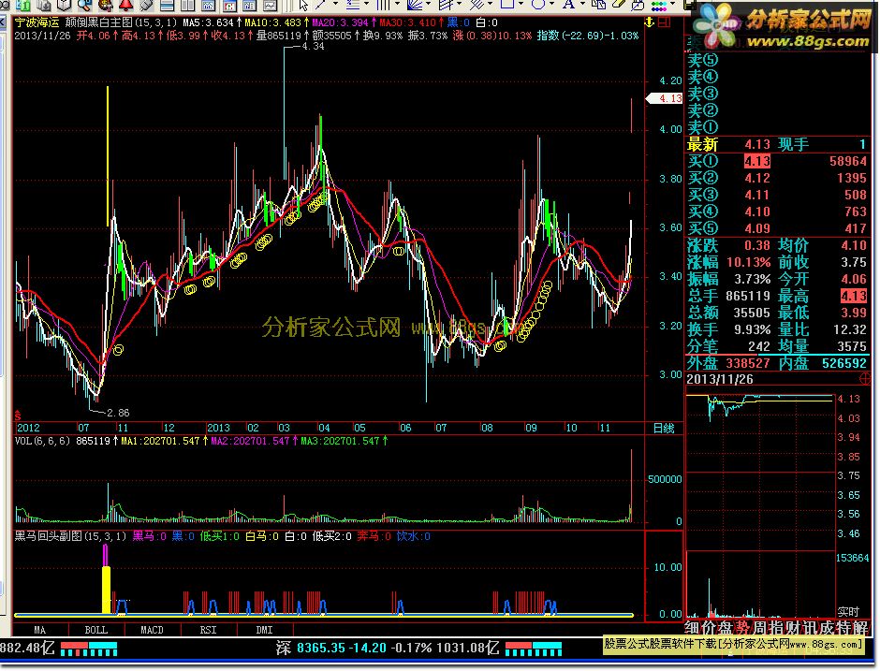Select the vertical period lines tool
Image resolution: width=880 pixels, height=671 pixels.
click(x=383, y=5)
